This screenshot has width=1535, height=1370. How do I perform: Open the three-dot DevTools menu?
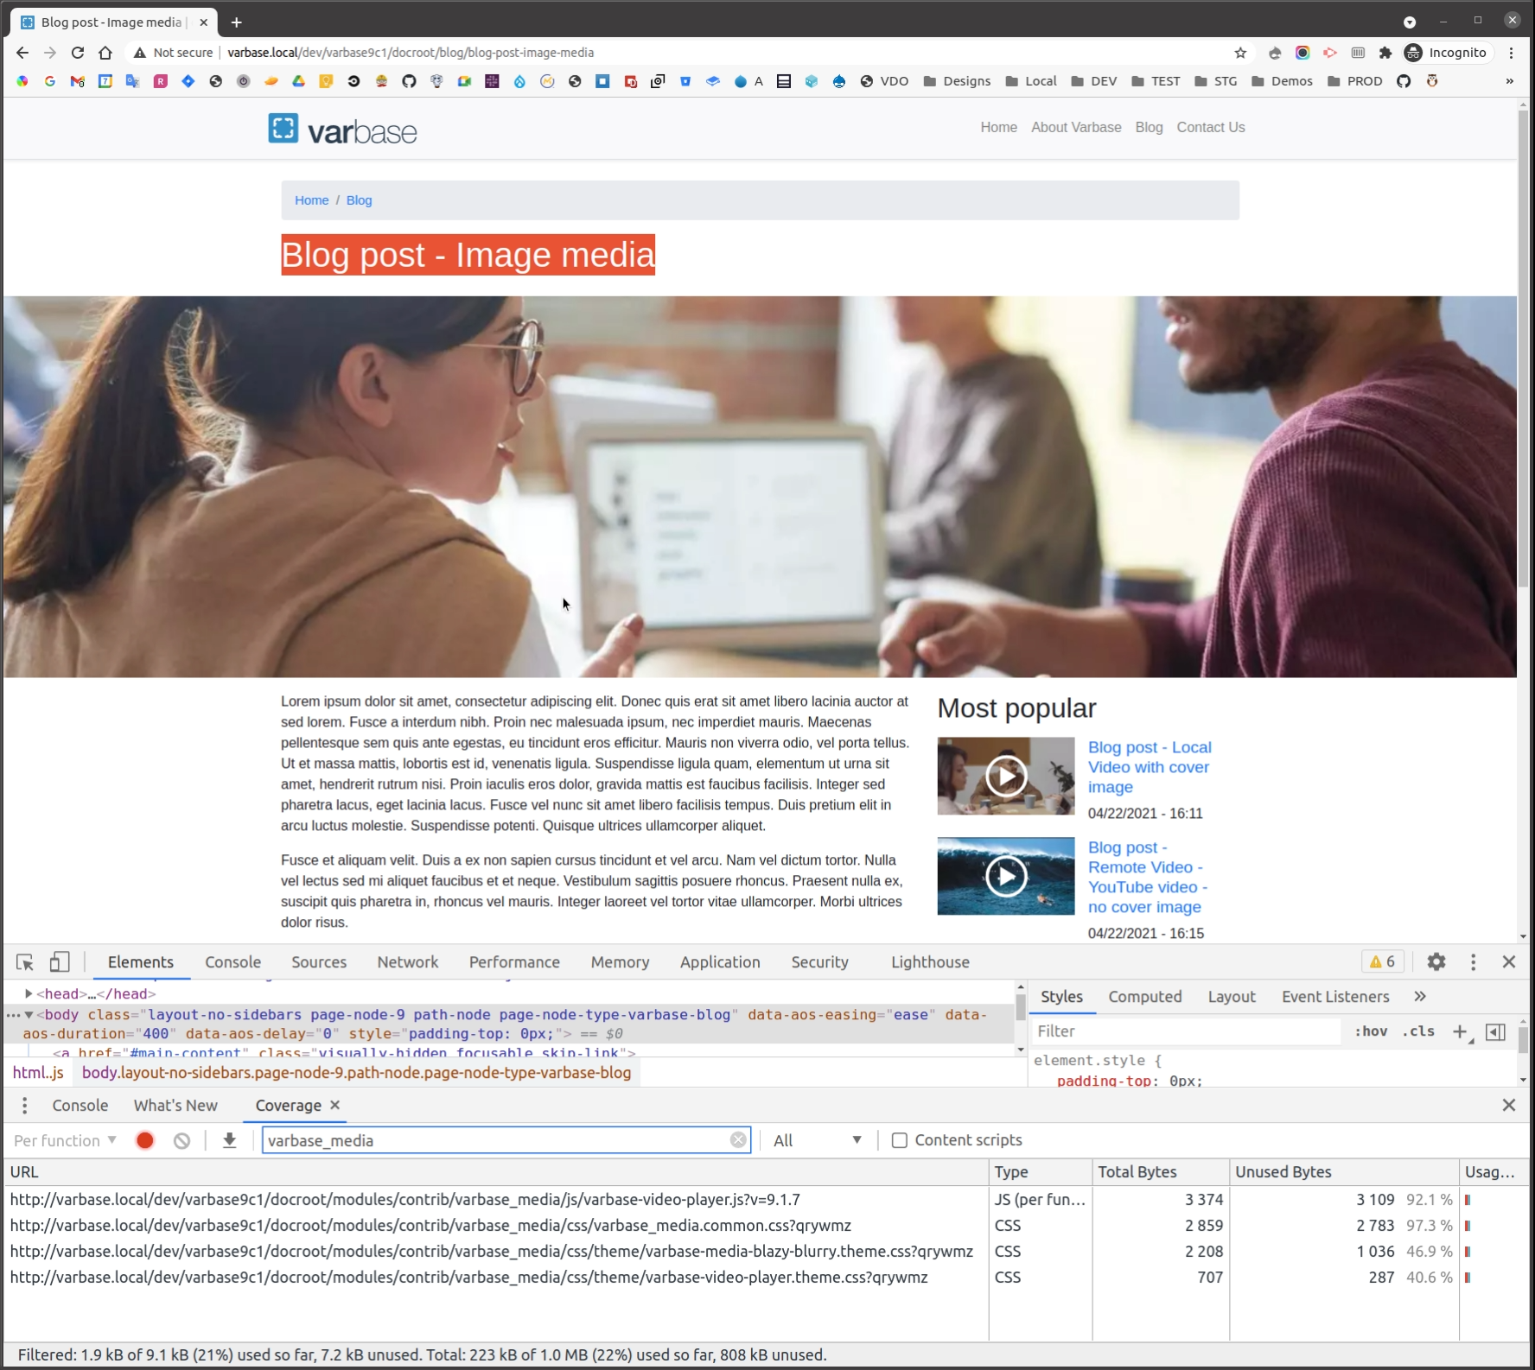click(x=1474, y=961)
